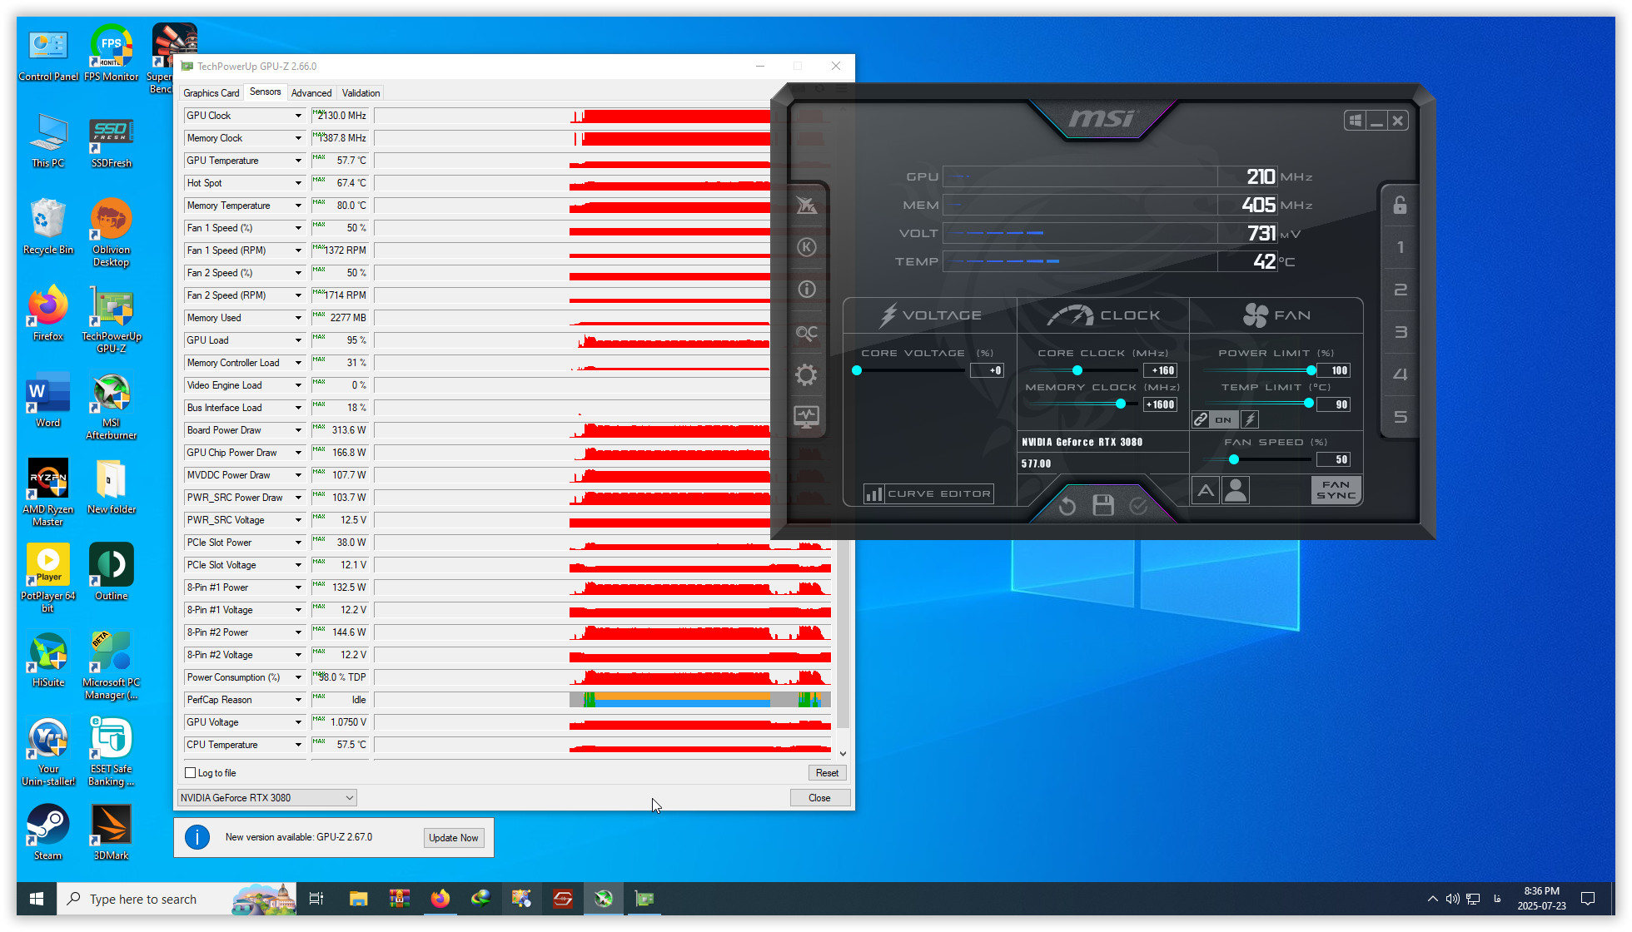Click the Close button in GPU-Z

(819, 798)
